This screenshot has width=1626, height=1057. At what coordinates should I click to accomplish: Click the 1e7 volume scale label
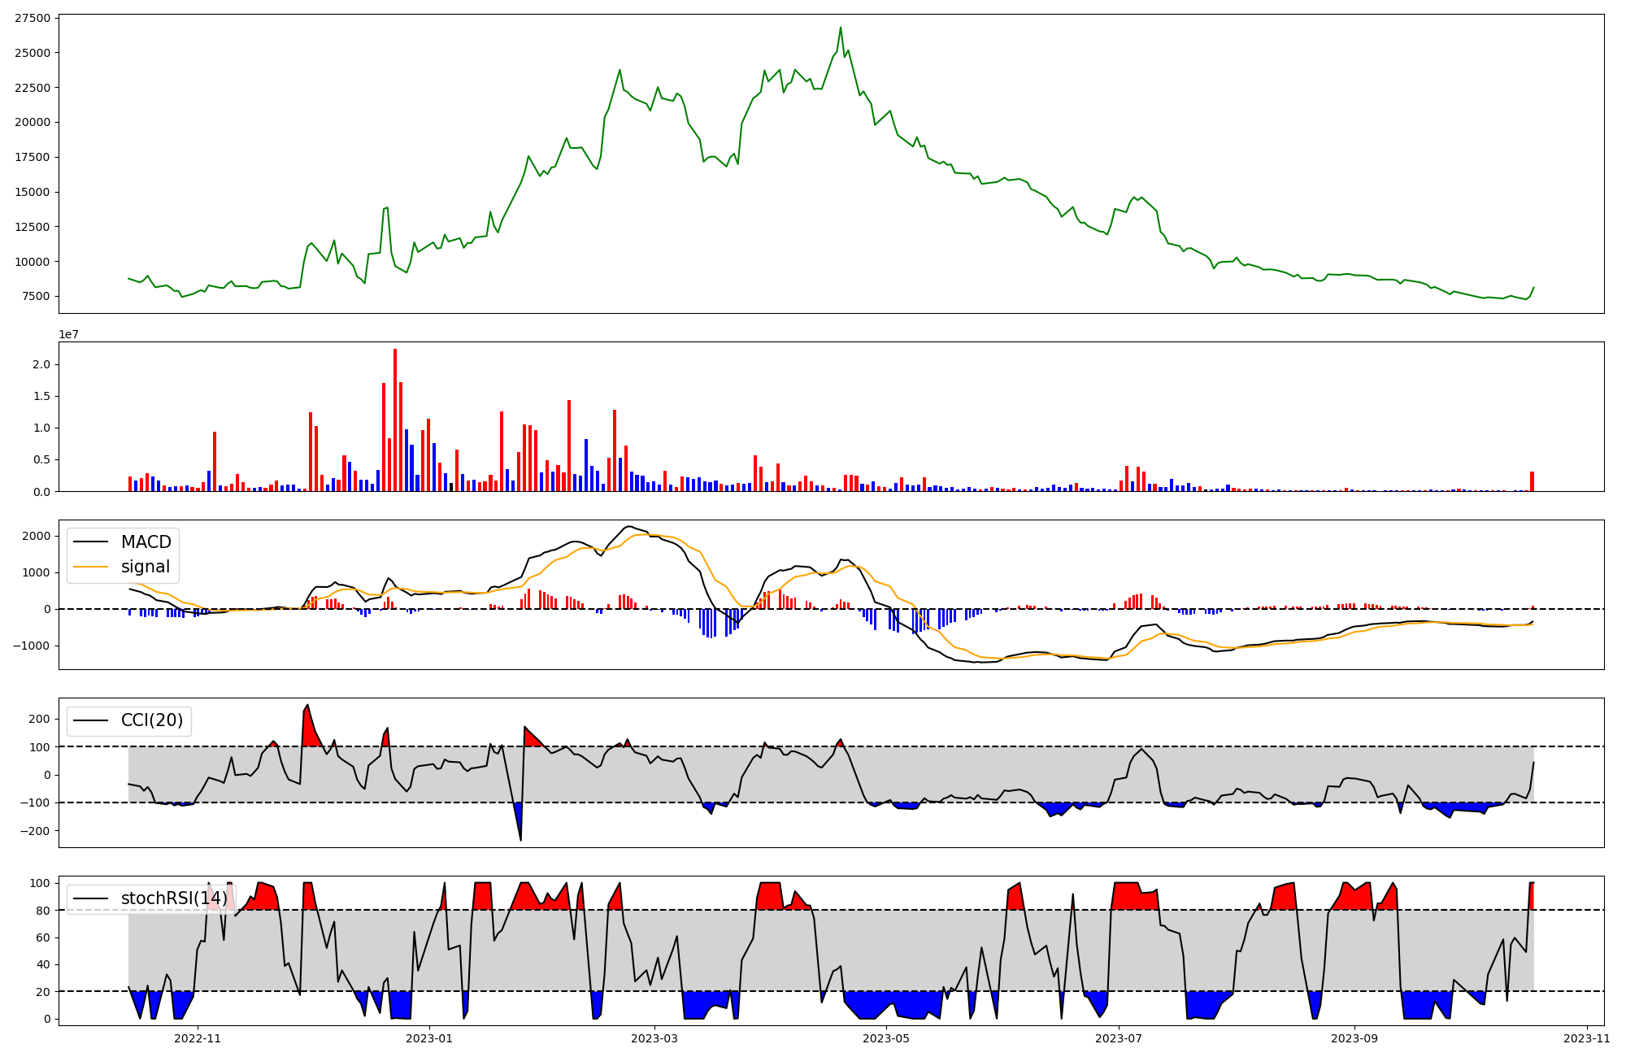[68, 334]
